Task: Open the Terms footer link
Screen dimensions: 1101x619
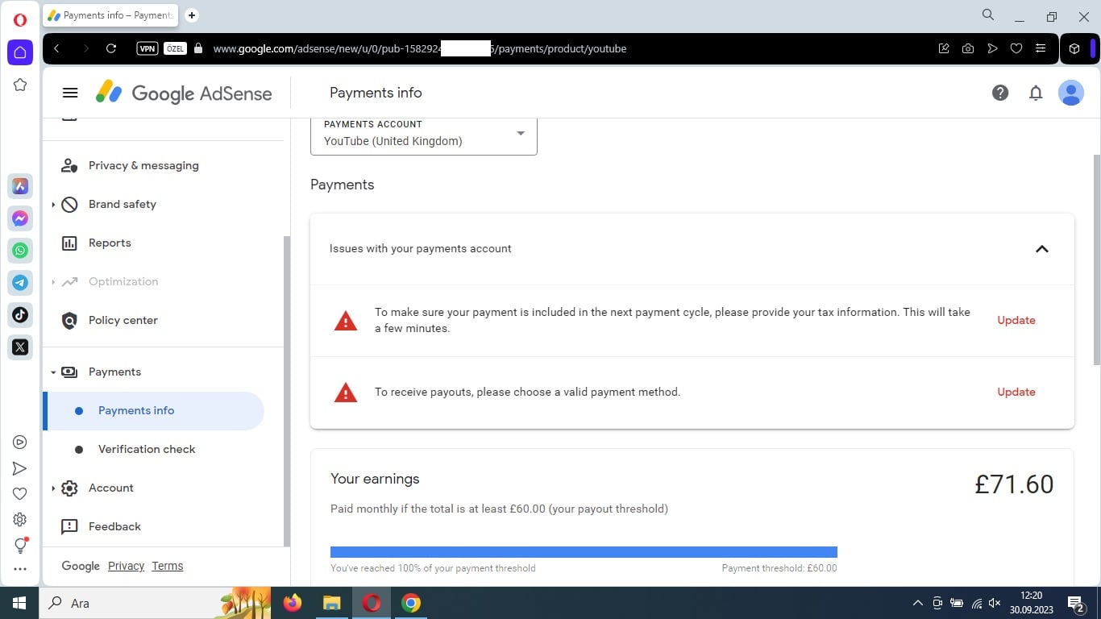Action: pos(168,566)
